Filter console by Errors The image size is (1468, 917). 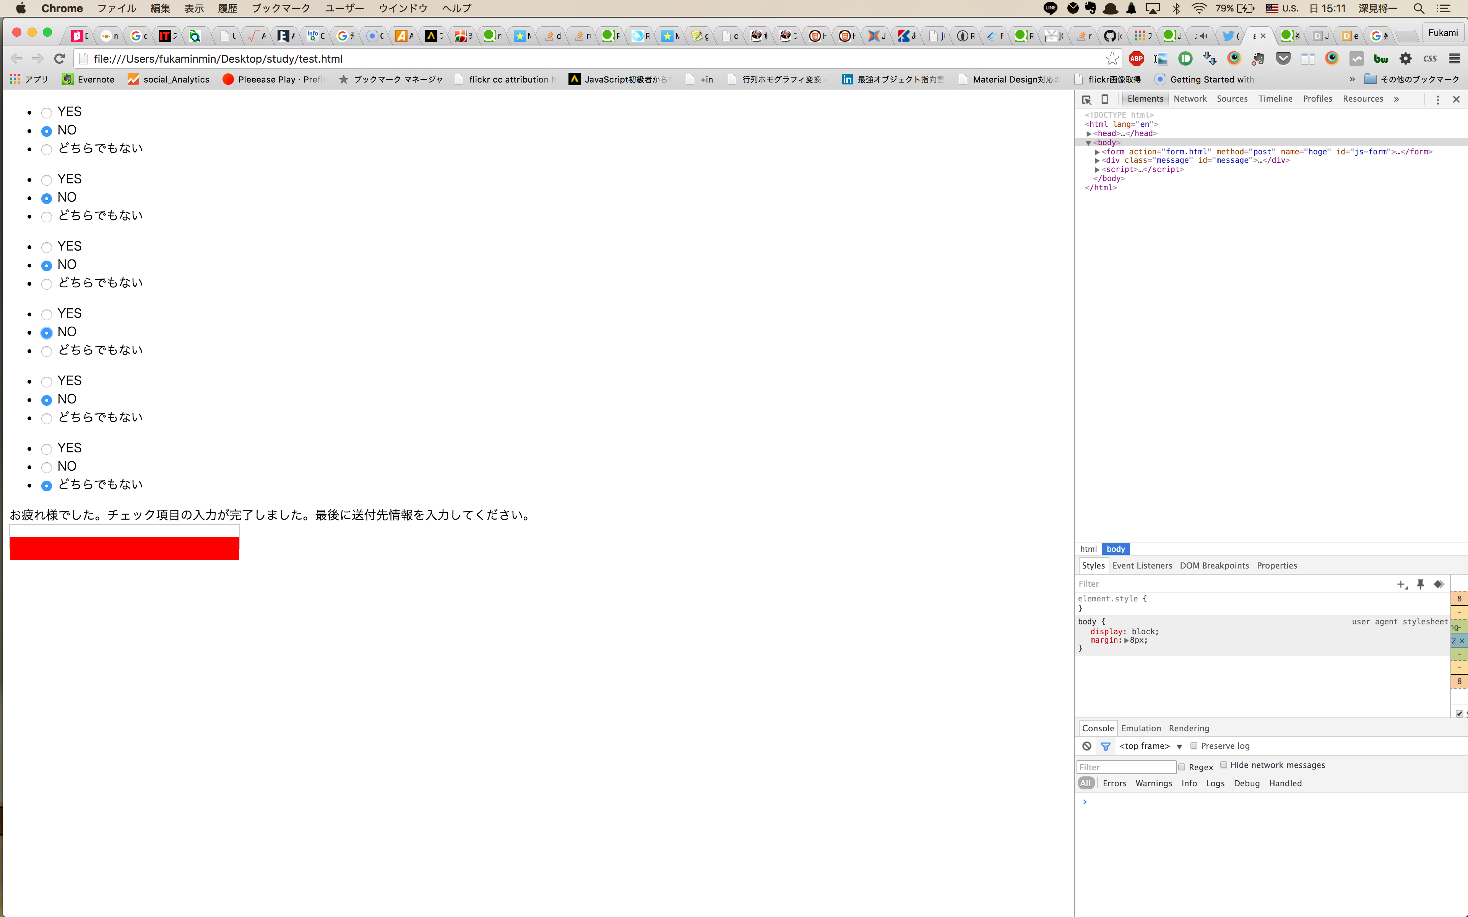[x=1114, y=784]
